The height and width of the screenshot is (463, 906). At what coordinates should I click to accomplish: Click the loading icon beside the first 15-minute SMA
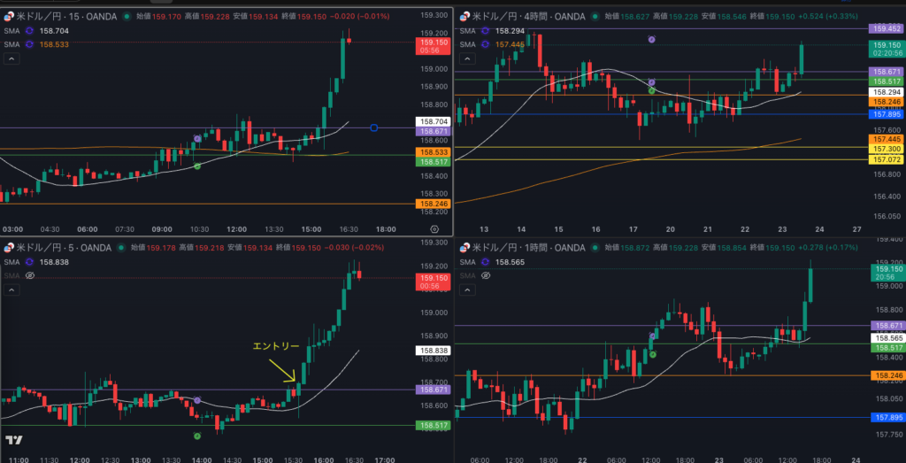click(x=29, y=30)
